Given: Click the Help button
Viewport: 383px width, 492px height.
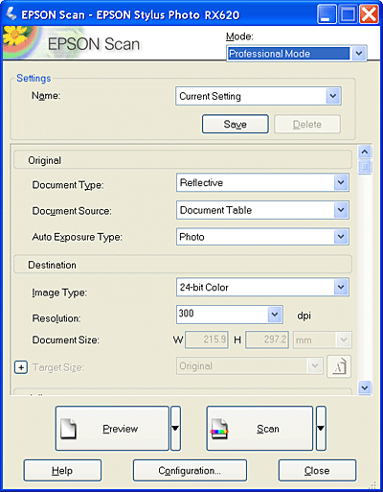Looking at the screenshot, I should (x=62, y=471).
